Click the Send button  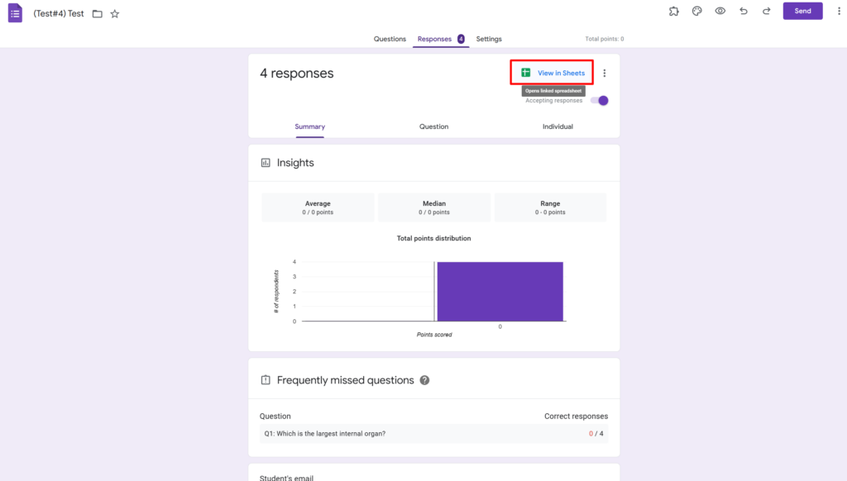(x=802, y=11)
